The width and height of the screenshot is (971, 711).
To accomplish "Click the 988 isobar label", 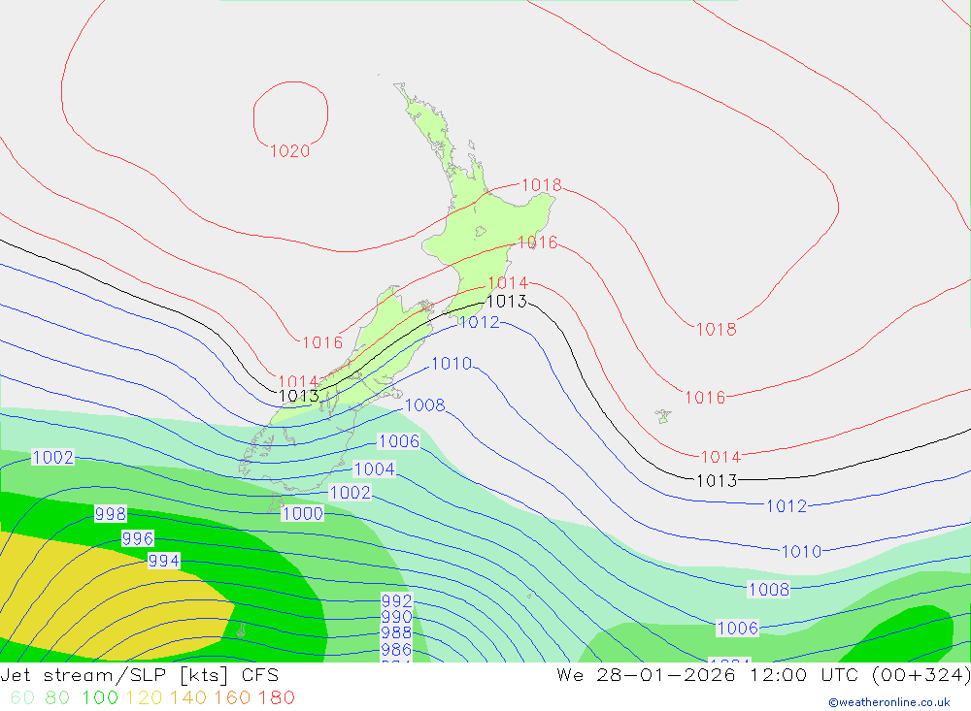I will [x=396, y=632].
